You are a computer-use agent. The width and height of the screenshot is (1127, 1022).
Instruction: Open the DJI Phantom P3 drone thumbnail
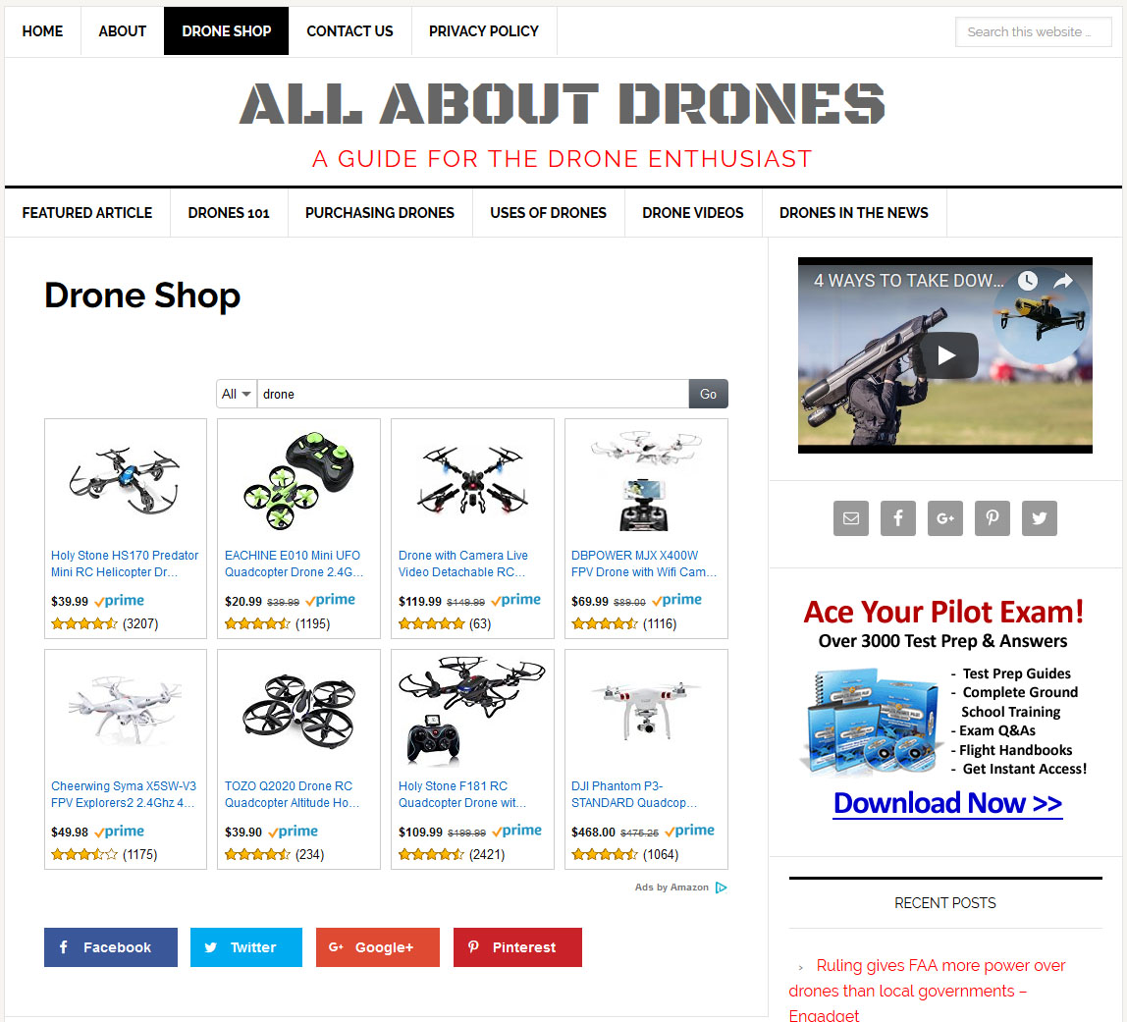pos(645,711)
